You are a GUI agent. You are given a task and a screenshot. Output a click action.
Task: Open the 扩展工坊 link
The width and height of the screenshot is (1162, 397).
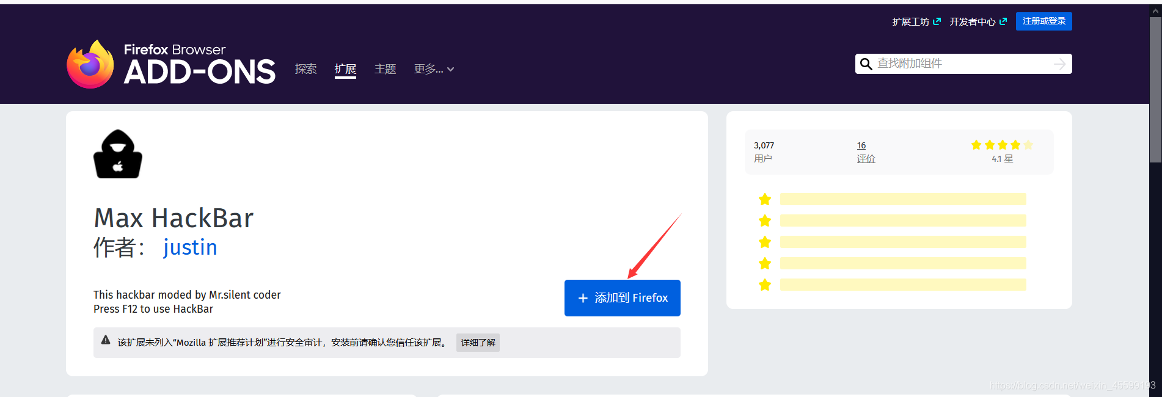coord(910,21)
